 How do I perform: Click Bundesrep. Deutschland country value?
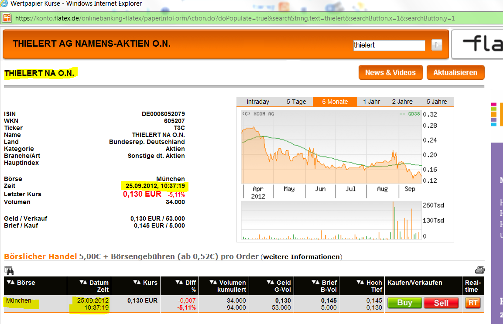coord(147,142)
